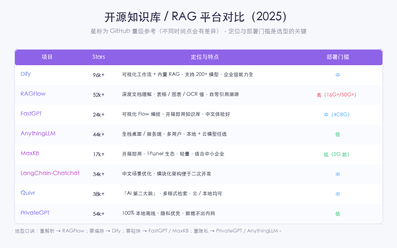The width and height of the screenshot is (397, 248).
Task: Click the 44k+ stars value
Action: (99, 134)
